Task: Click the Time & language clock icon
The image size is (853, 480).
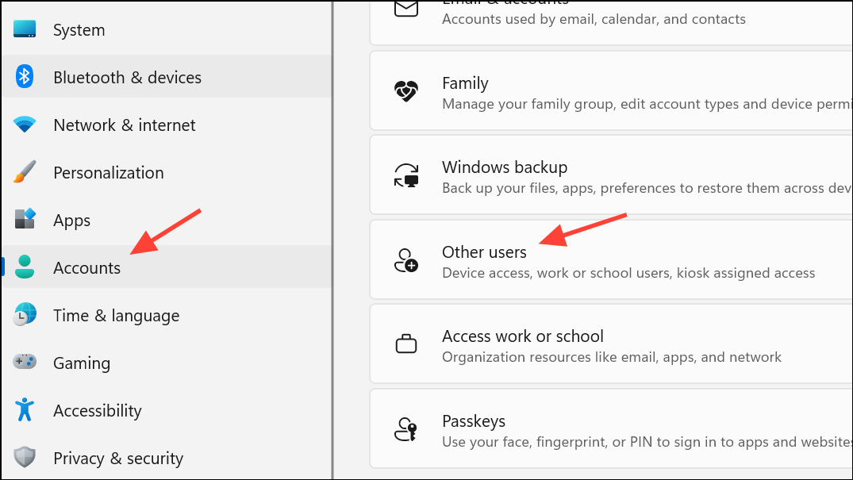Action: pyautogui.click(x=25, y=315)
